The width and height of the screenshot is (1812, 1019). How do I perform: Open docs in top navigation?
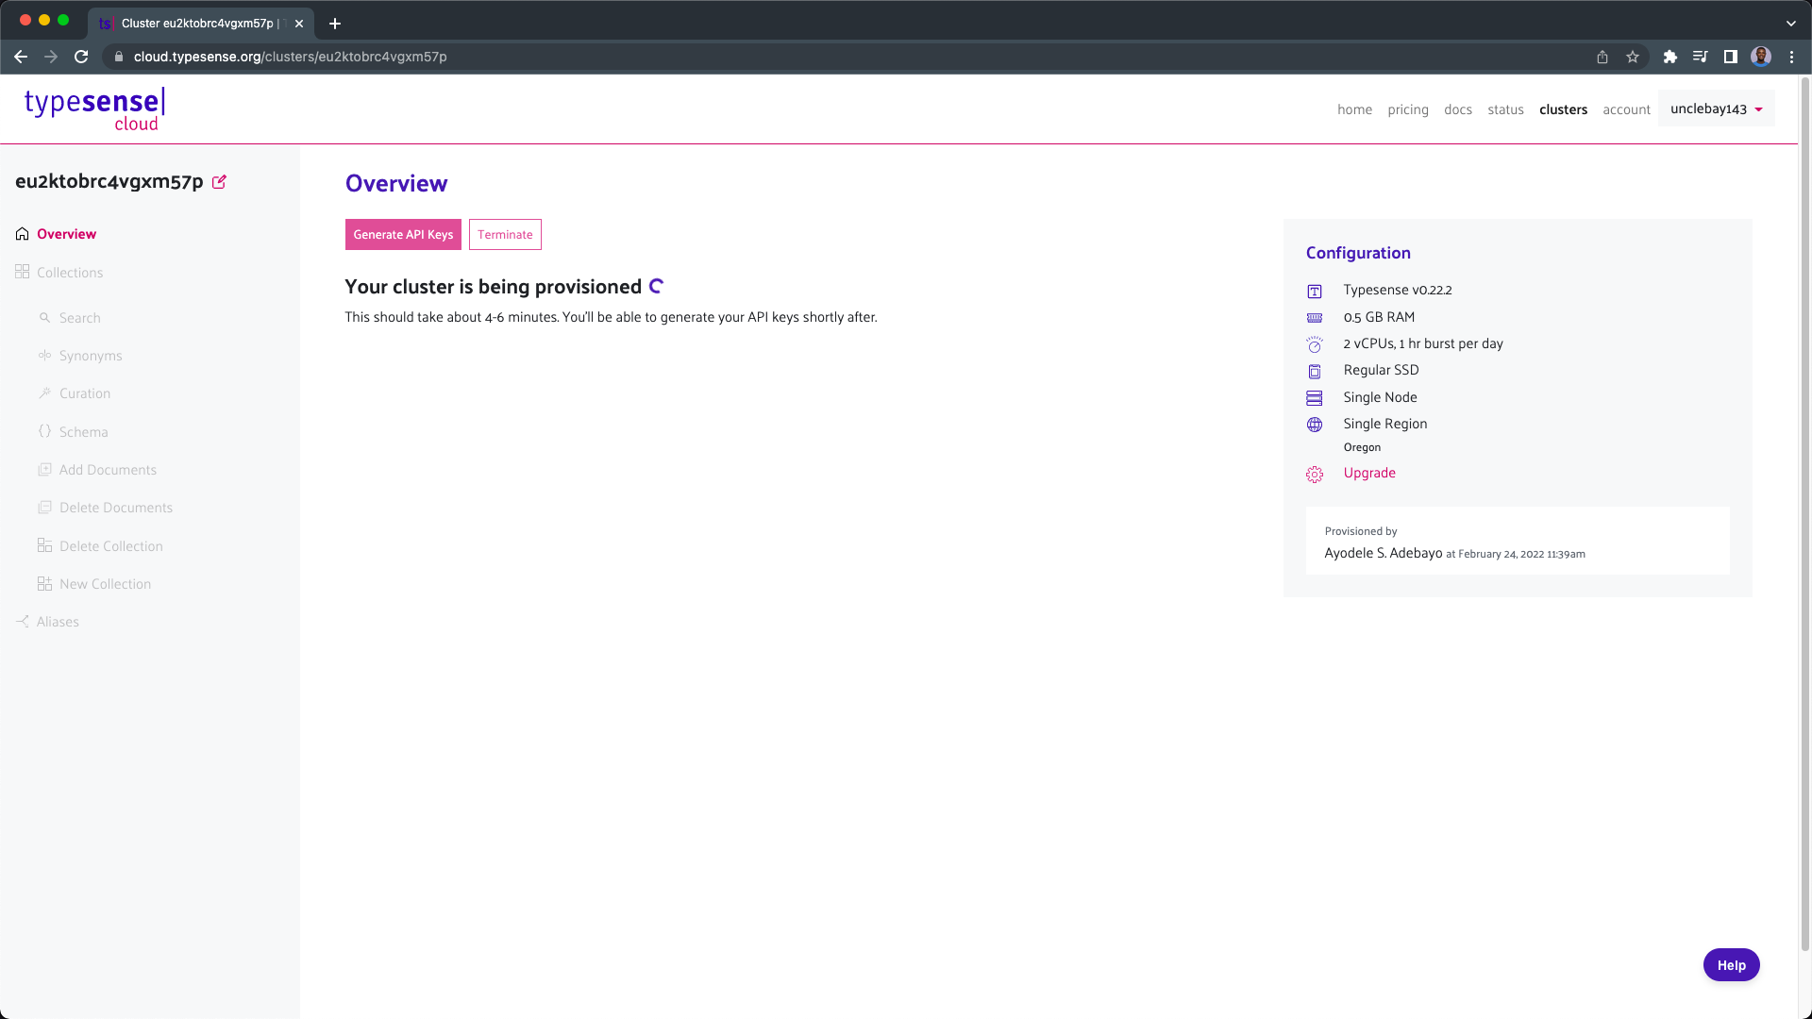(1457, 109)
